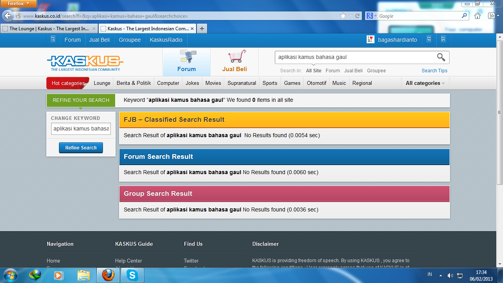This screenshot has height=283, width=503.
Task: Open the Lounge category
Action: coord(102,83)
